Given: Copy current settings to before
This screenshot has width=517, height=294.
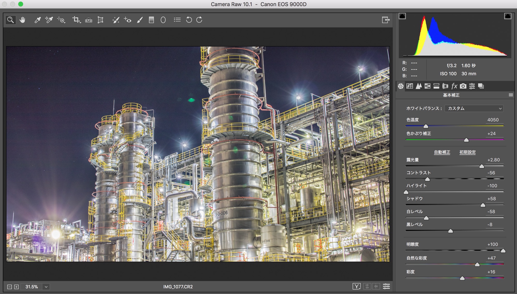Looking at the screenshot, I should [376, 286].
